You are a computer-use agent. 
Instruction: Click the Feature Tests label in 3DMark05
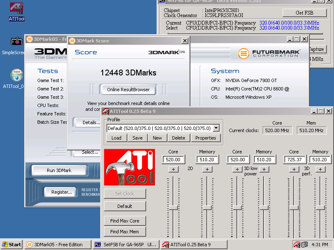pyautogui.click(x=52, y=114)
